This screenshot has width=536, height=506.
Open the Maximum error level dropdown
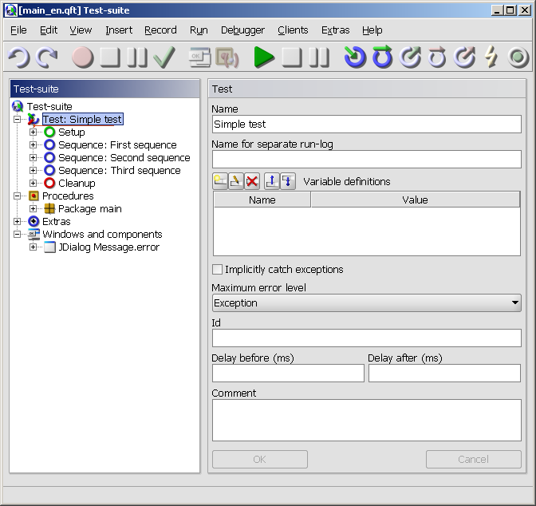tap(366, 302)
